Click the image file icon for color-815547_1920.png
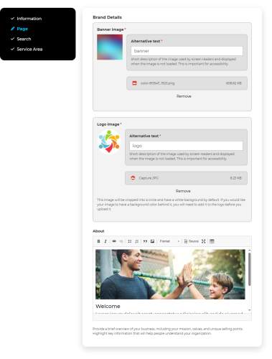This screenshot has height=359, width=272. 134,83
